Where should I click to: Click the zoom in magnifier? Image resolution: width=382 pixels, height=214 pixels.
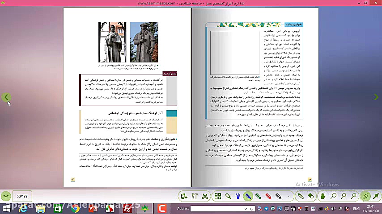353,196
